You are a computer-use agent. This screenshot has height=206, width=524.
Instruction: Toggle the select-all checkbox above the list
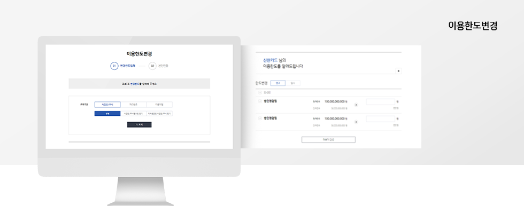tap(260, 93)
